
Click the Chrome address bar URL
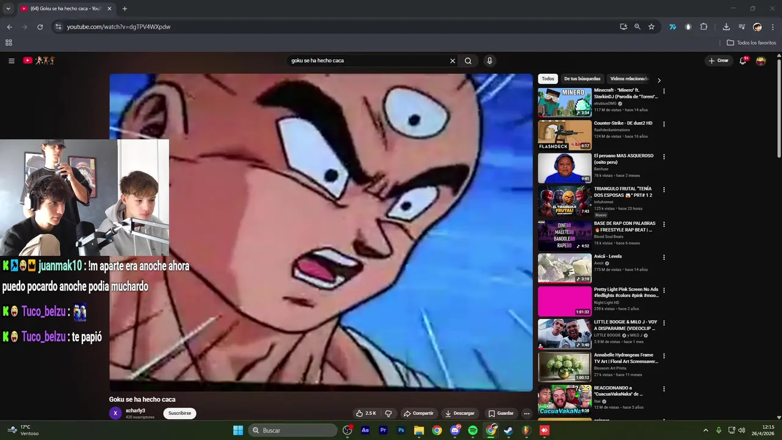(x=119, y=27)
